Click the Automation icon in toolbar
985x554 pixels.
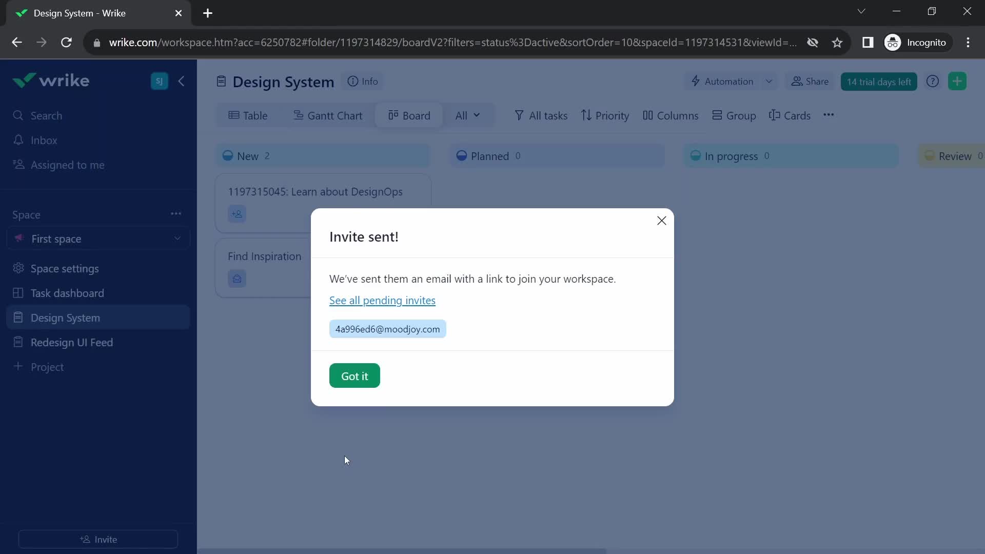click(x=696, y=81)
